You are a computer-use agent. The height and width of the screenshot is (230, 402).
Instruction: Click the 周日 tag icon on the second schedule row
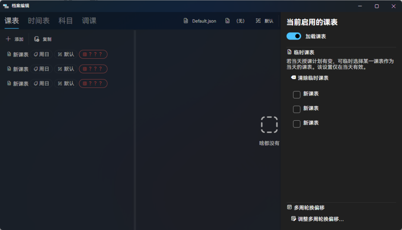36,69
